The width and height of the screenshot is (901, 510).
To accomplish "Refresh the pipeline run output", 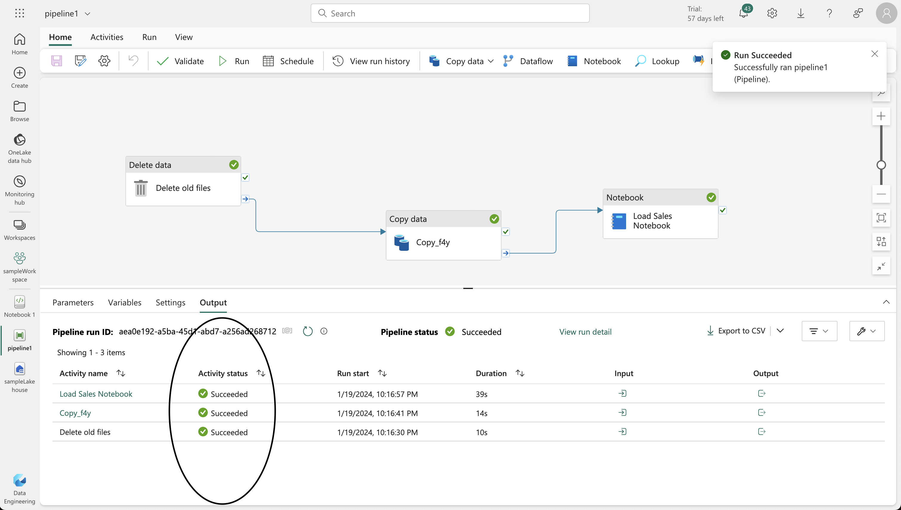I will pyautogui.click(x=307, y=331).
